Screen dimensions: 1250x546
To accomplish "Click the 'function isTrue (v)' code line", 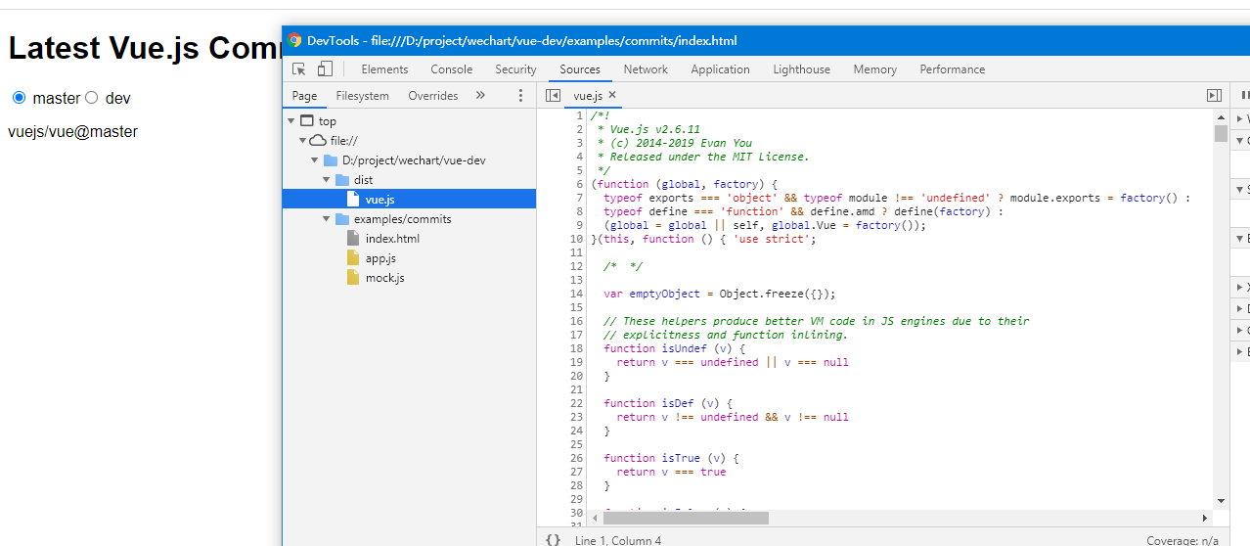I will pos(671,458).
